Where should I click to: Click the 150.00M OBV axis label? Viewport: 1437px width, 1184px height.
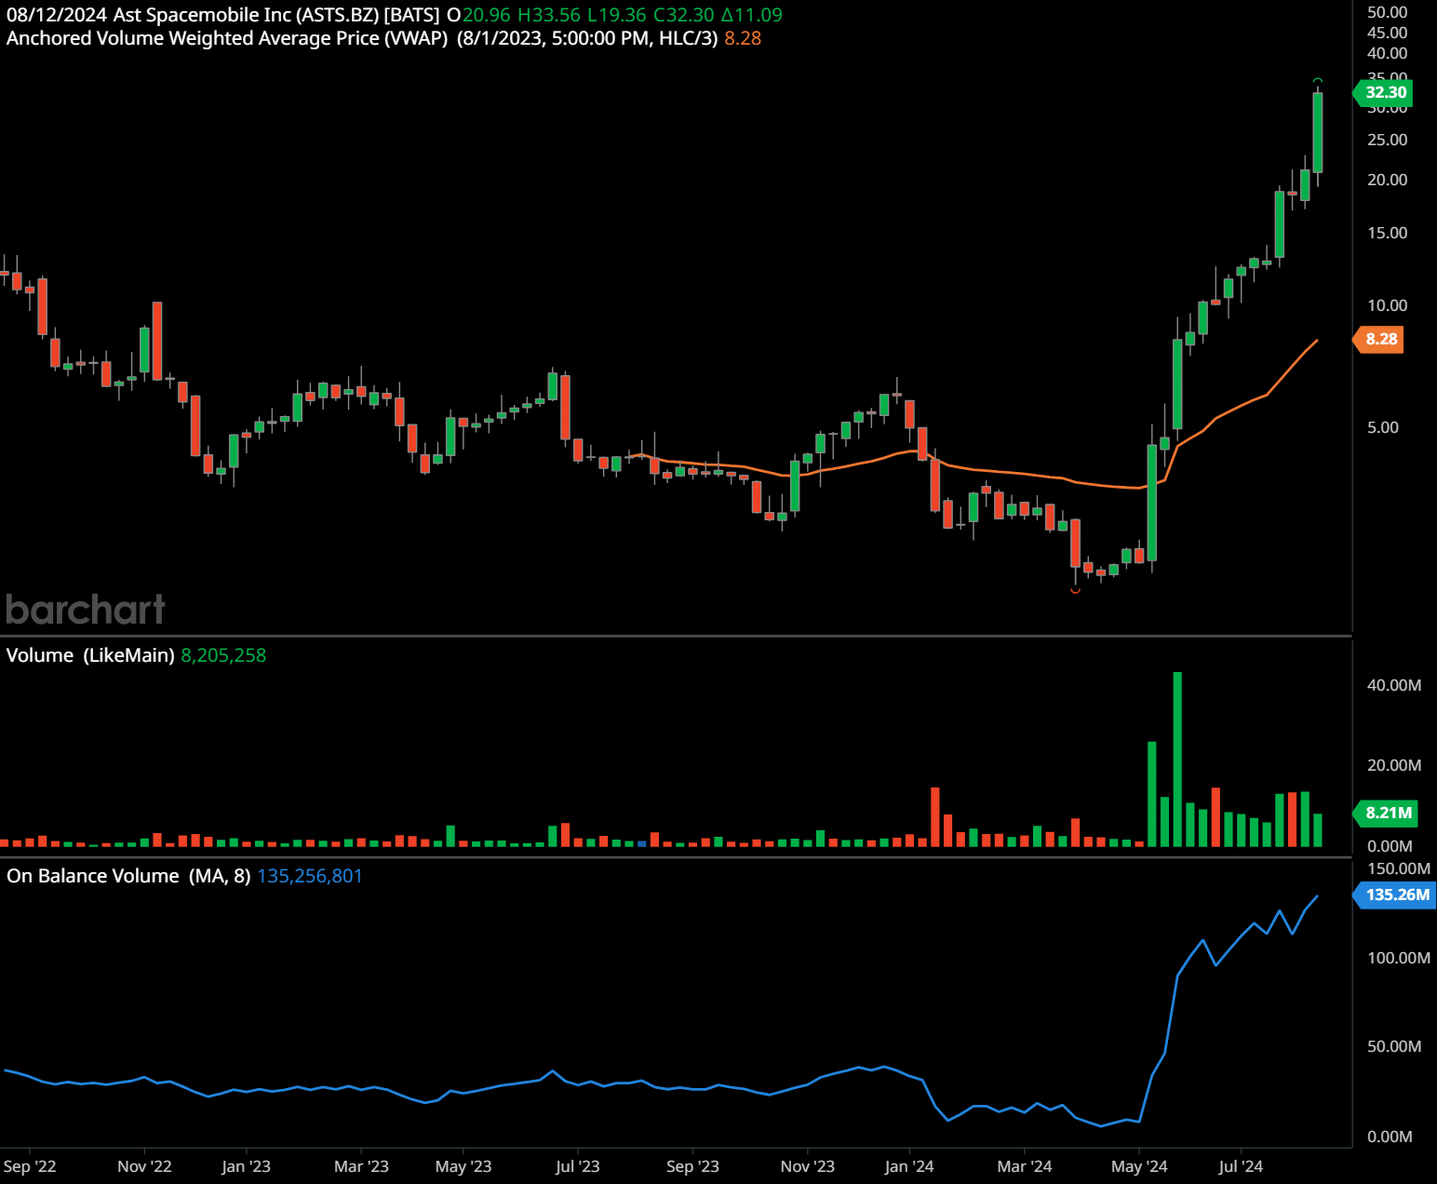1398,868
